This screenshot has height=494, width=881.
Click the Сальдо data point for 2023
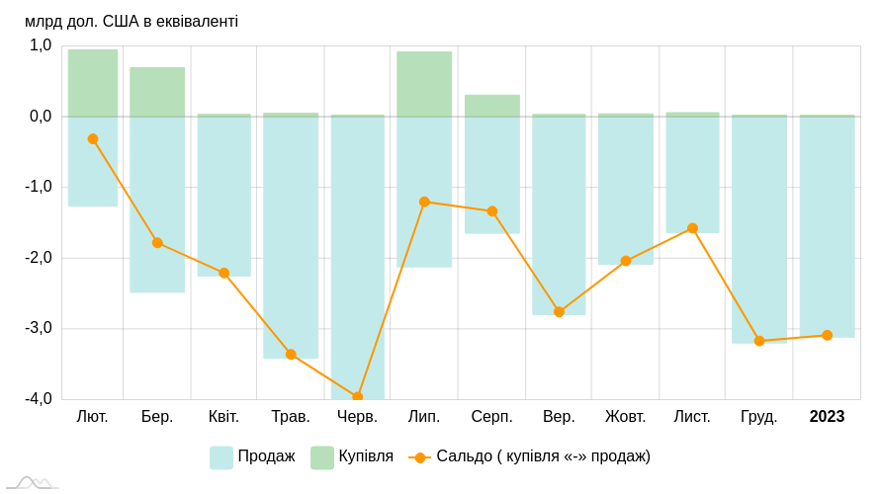pyautogui.click(x=827, y=335)
